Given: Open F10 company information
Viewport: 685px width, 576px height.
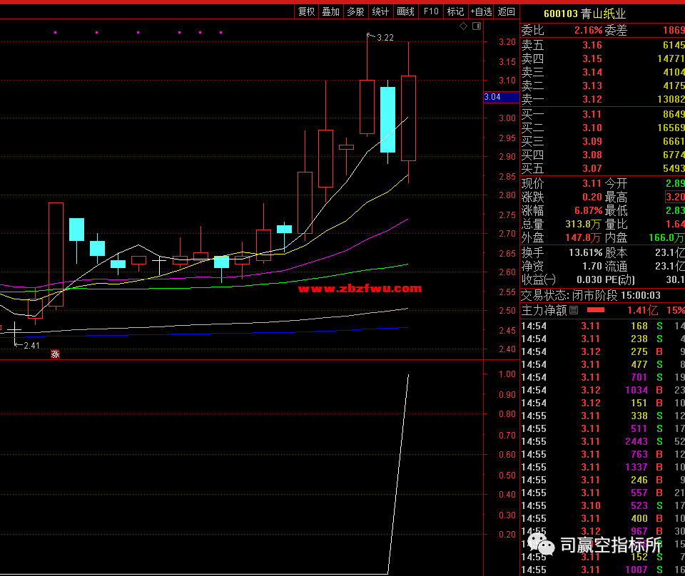Looking at the screenshot, I should [431, 12].
